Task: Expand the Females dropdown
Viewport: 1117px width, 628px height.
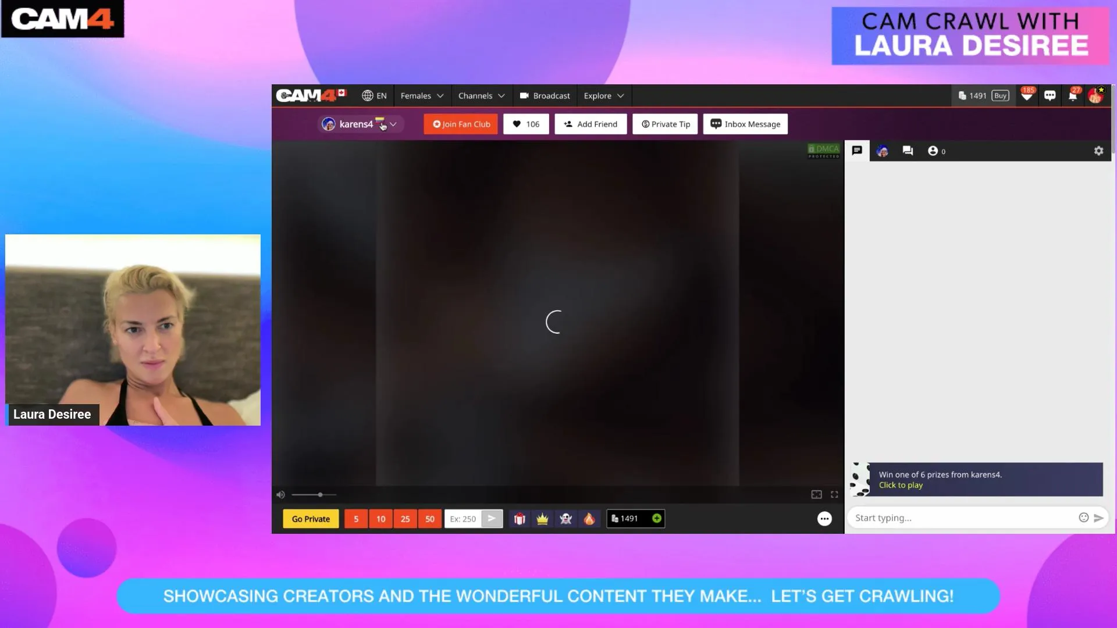Action: tap(422, 95)
